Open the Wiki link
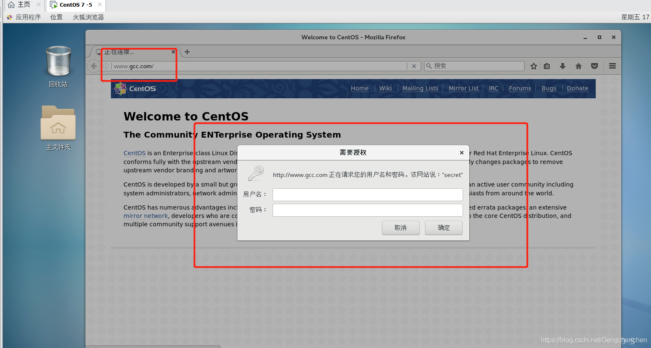651x348 pixels. click(386, 88)
